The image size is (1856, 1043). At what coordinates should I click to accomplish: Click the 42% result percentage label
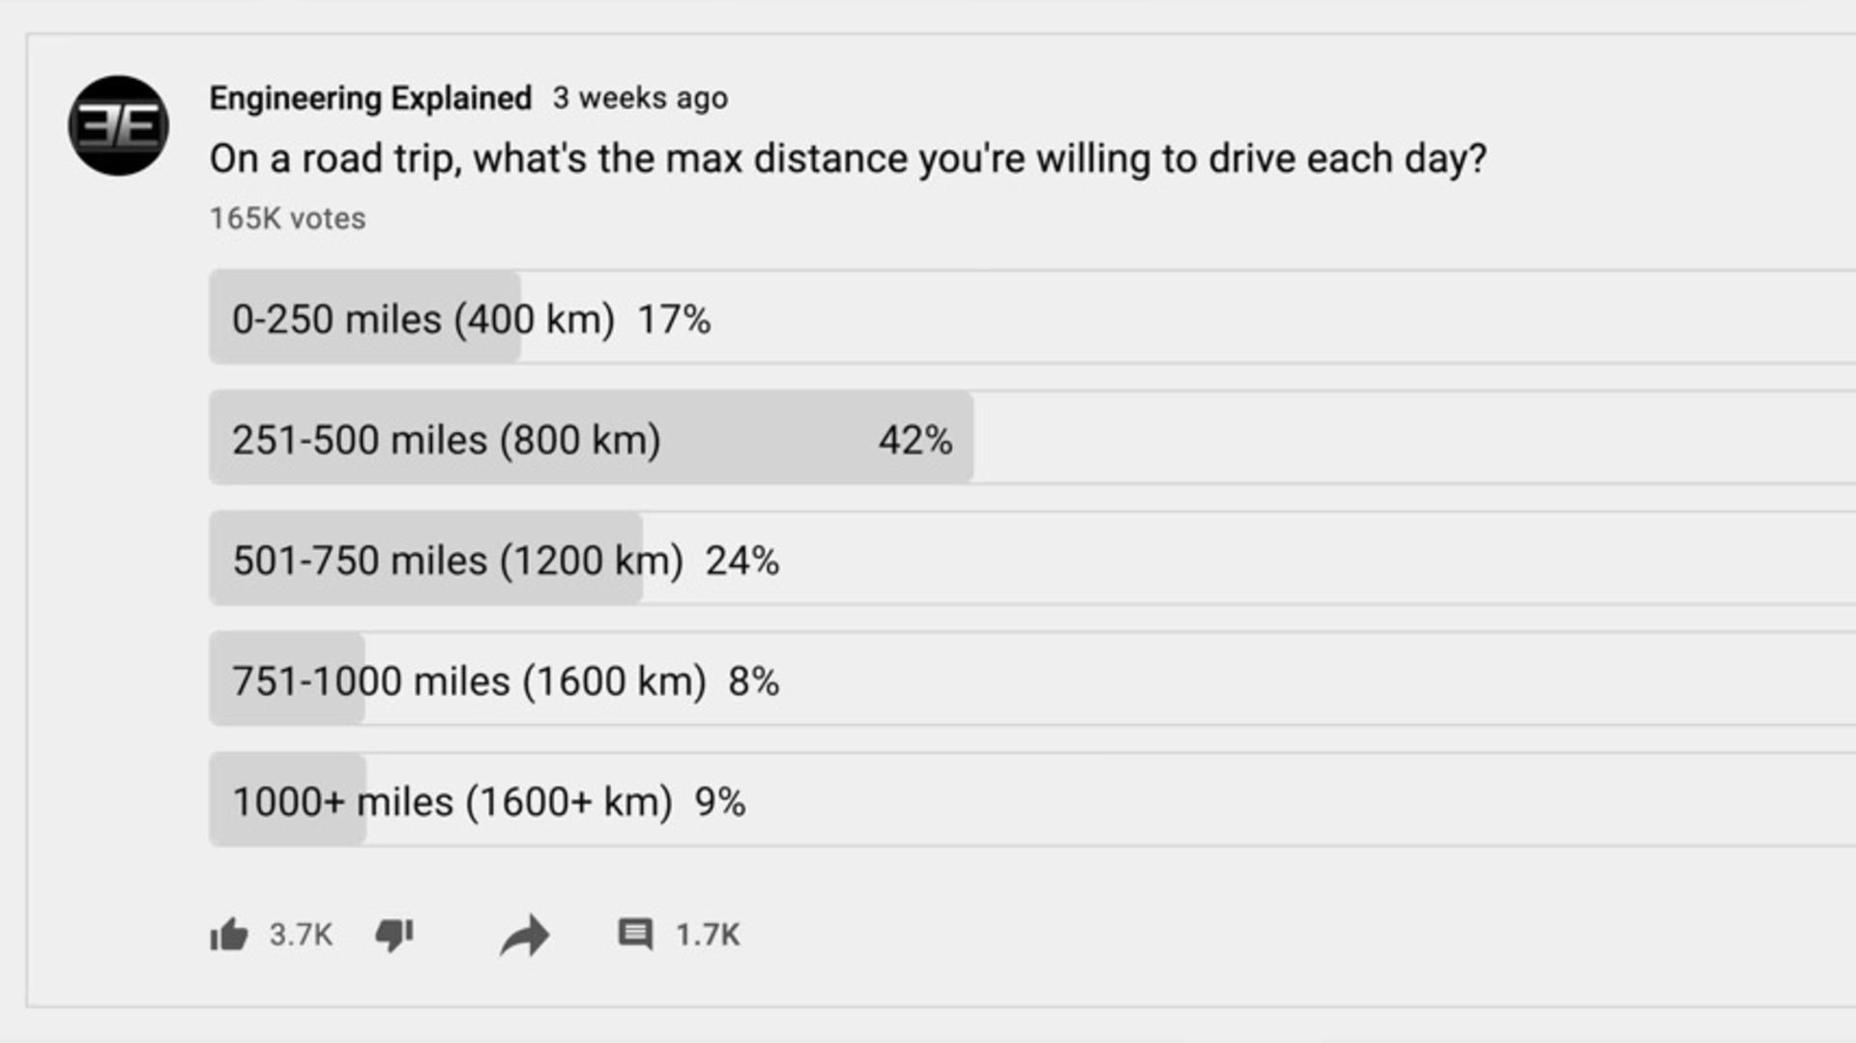914,440
